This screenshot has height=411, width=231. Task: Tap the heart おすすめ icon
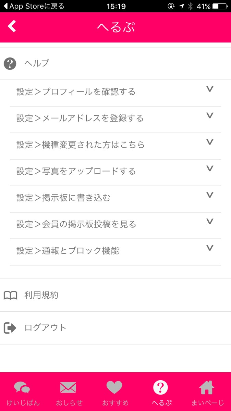[x=114, y=388]
